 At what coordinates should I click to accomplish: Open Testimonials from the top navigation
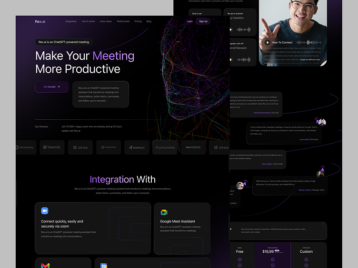click(123, 21)
